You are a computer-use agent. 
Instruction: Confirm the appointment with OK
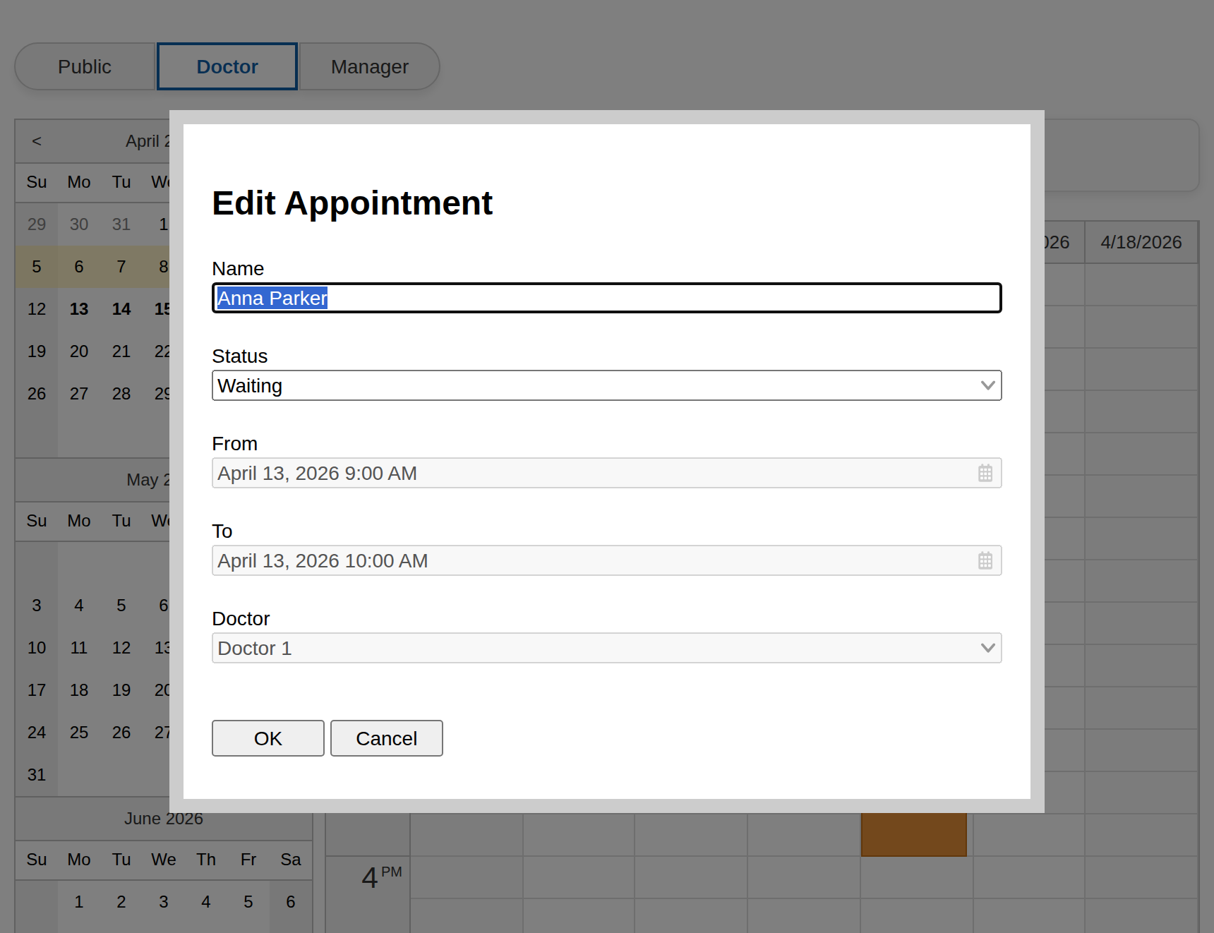[x=268, y=738]
